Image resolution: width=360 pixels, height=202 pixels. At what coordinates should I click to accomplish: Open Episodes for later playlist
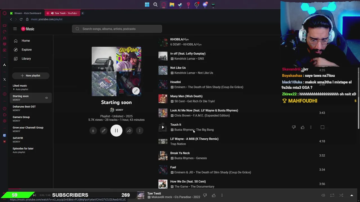[31, 150]
